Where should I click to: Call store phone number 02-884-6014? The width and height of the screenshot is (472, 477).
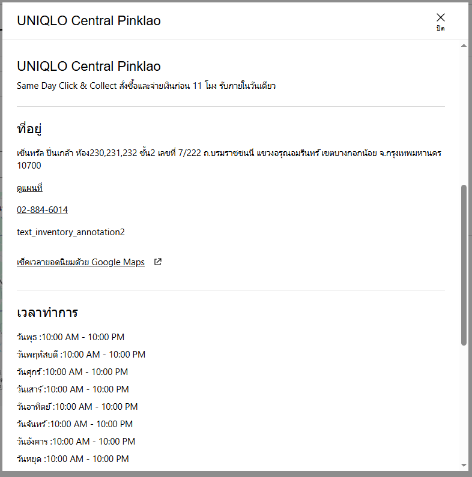coord(42,210)
